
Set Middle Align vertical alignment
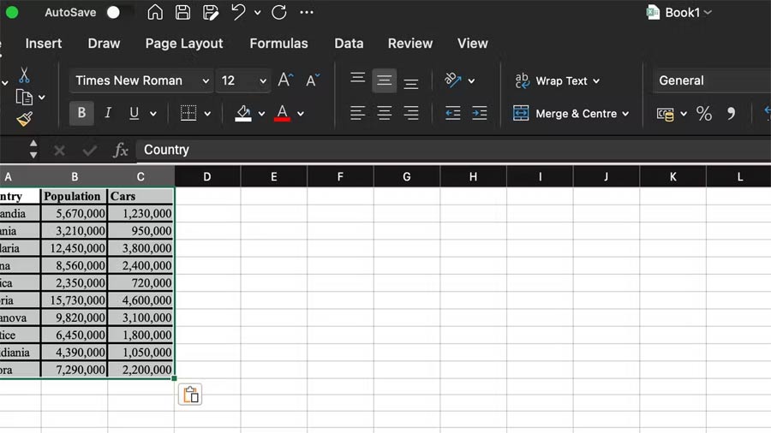(x=384, y=80)
